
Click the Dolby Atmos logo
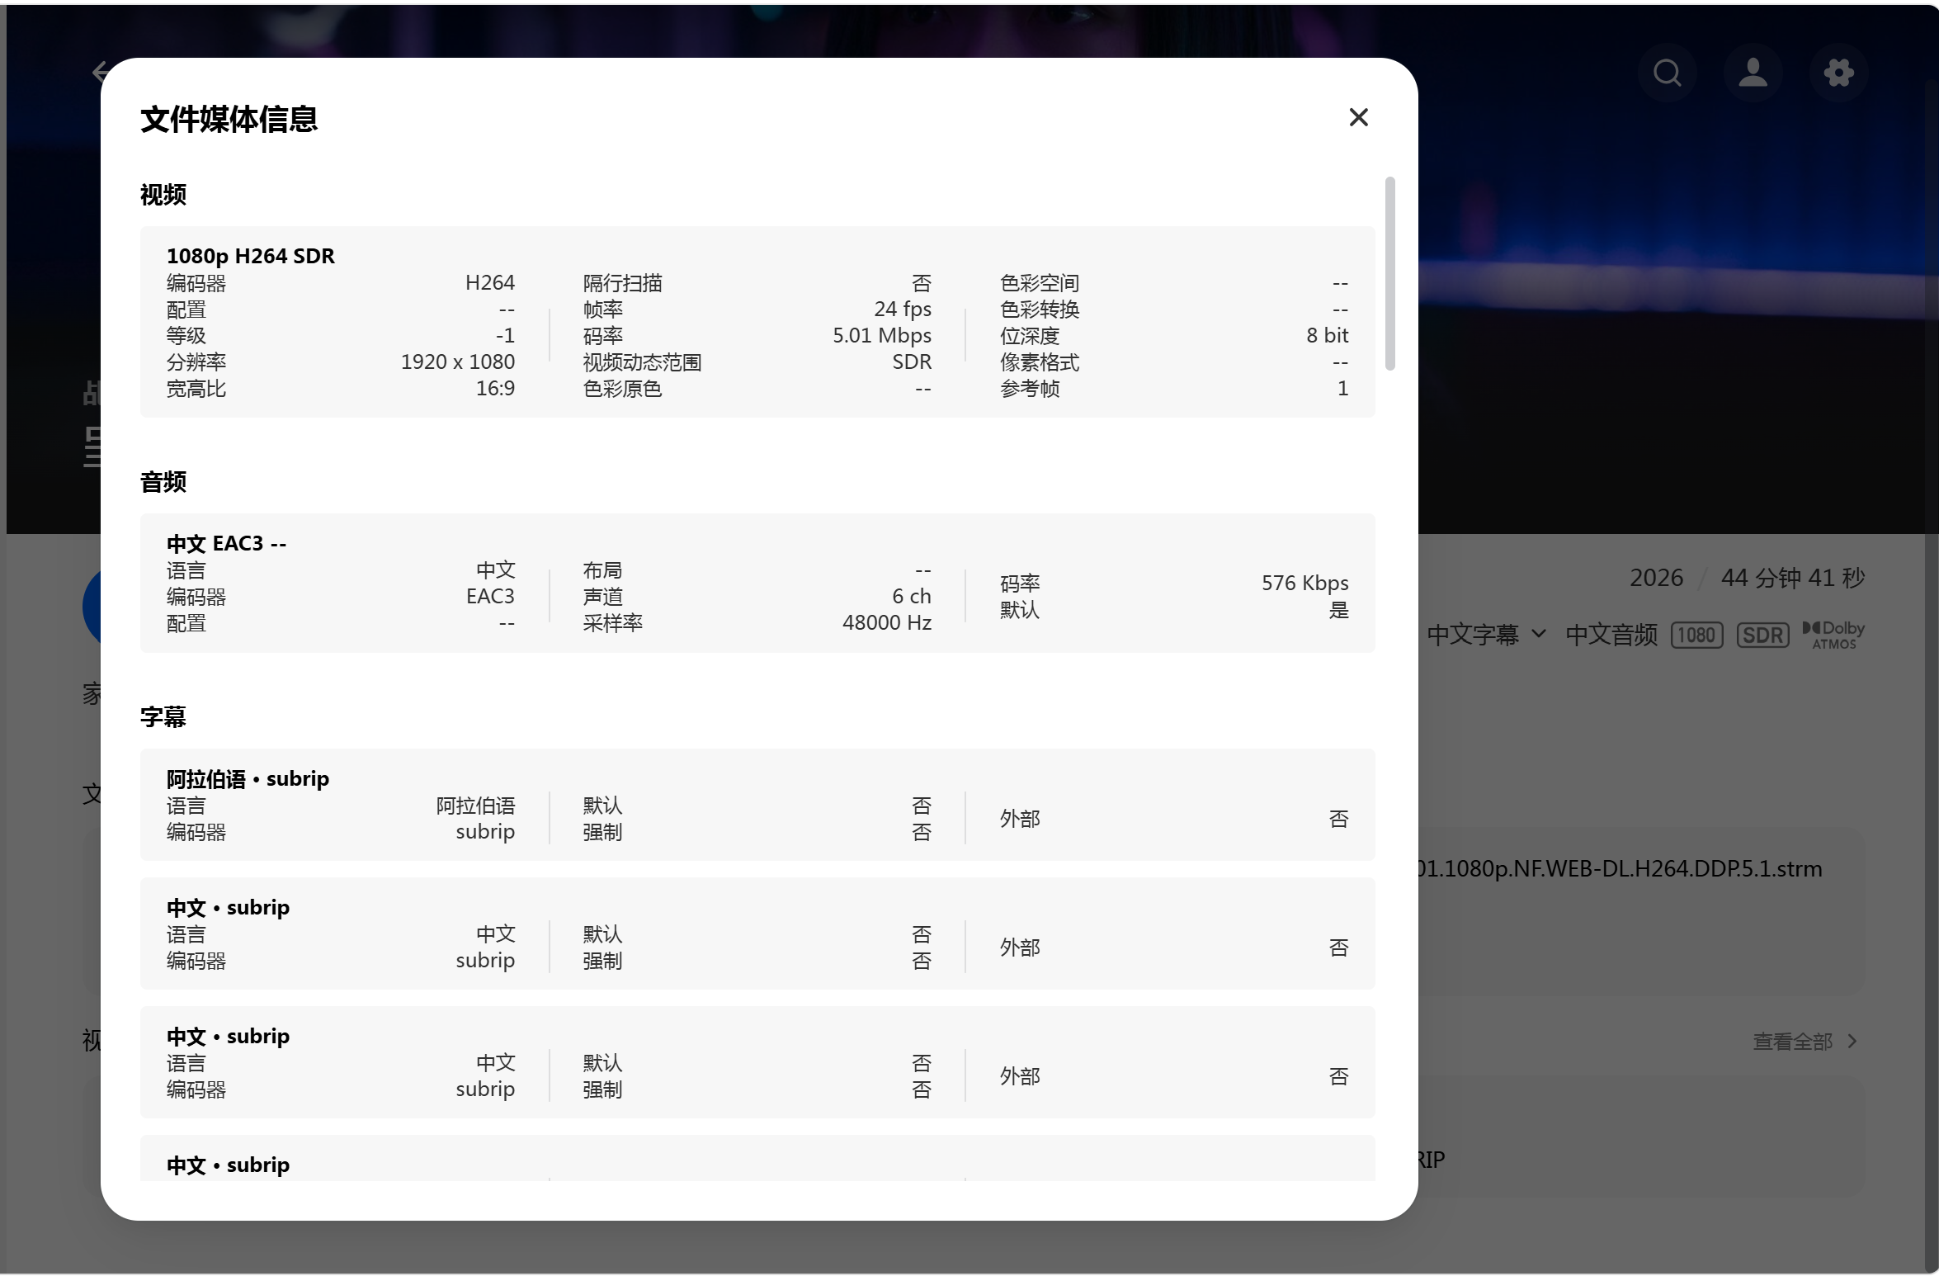pyautogui.click(x=1833, y=635)
